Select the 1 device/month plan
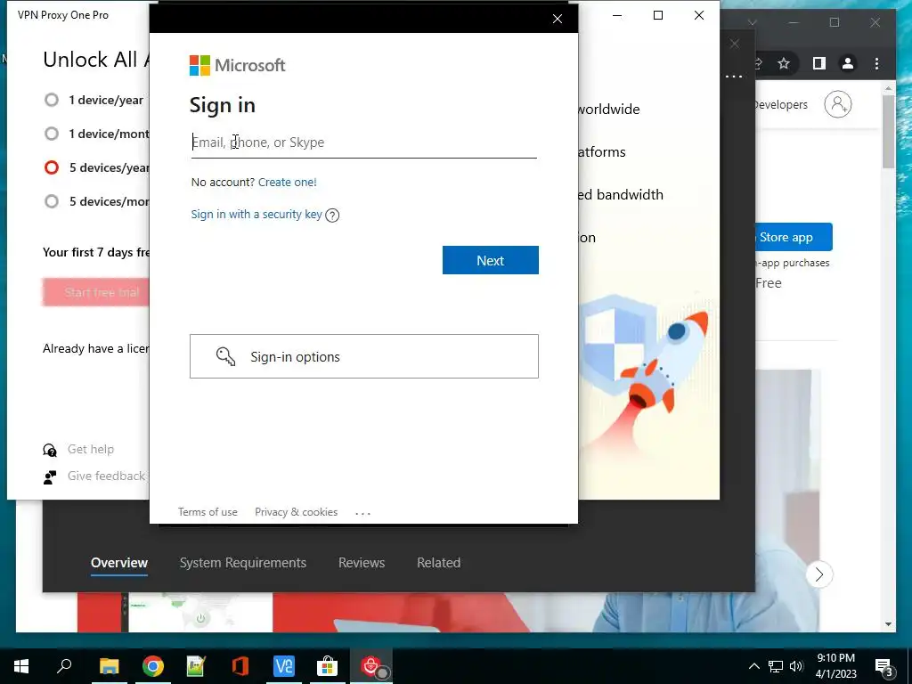The image size is (912, 684). tap(52, 134)
